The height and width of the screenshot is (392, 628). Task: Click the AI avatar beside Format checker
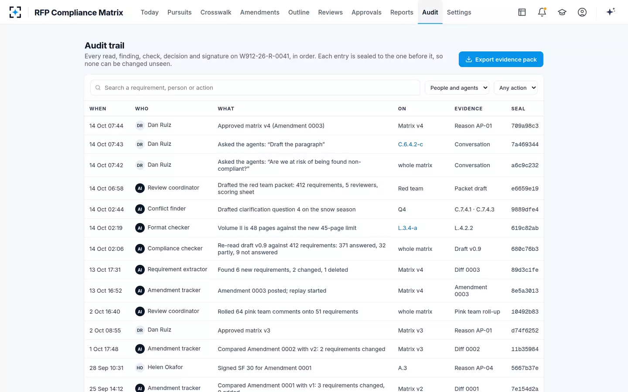pyautogui.click(x=140, y=228)
